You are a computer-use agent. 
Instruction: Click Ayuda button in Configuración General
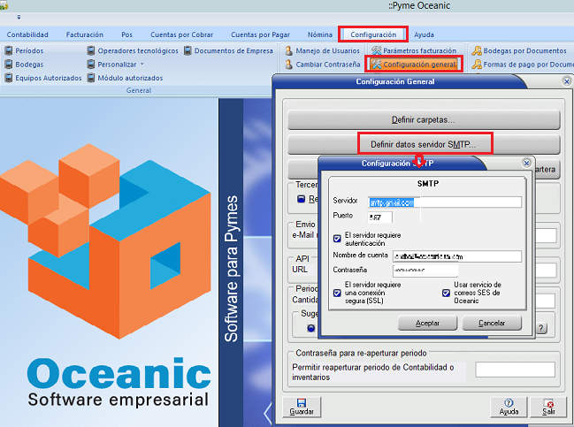[509, 407]
